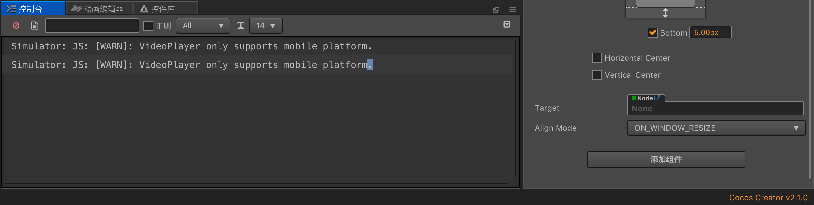This screenshot has height=205, width=814.
Task: Uncheck the Bottom alignment checkbox
Action: [652, 33]
